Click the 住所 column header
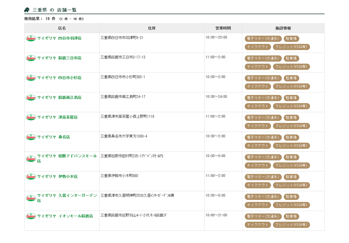Screen dimensions: 349x243 [x=152, y=28]
